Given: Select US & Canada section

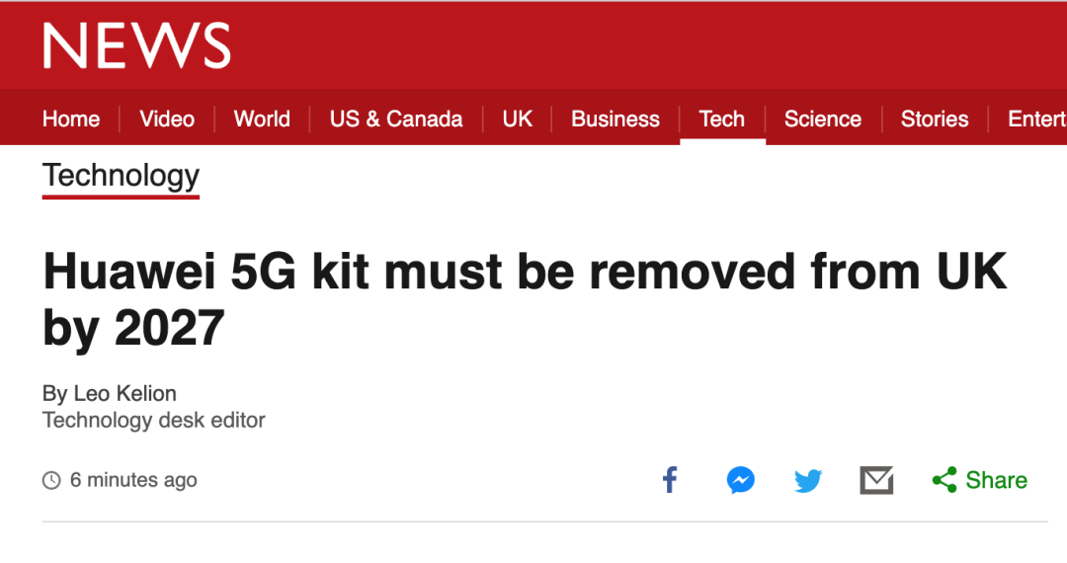Looking at the screenshot, I should coord(396,120).
